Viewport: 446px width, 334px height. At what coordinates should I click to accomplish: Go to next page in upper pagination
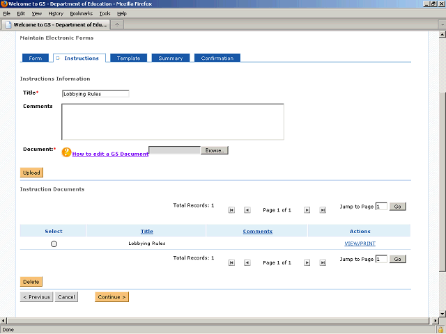(x=307, y=210)
